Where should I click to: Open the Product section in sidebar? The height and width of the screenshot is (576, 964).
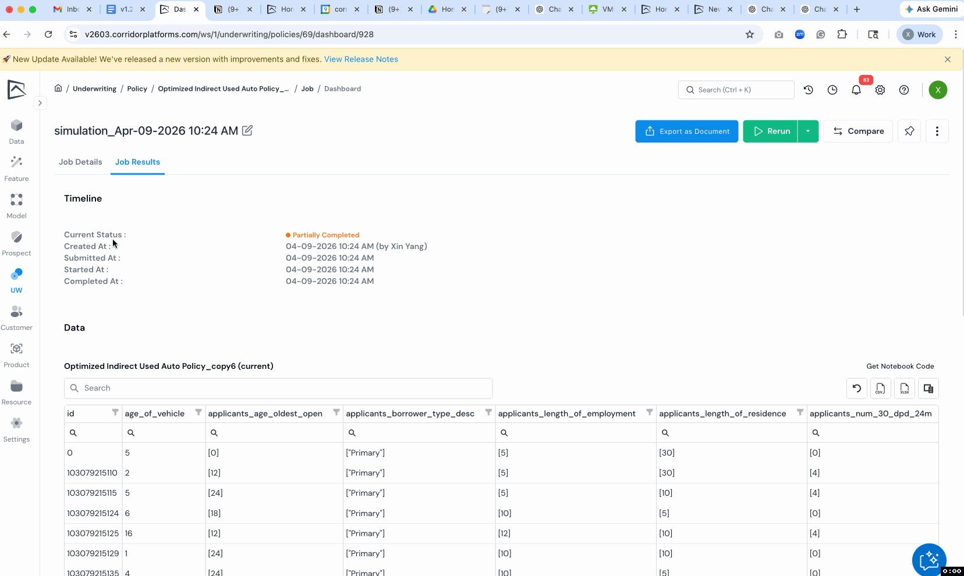(x=16, y=355)
